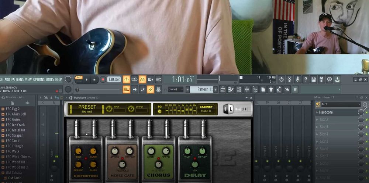
Task: Click the Distortion DIST knob
Action: pyautogui.click(x=79, y=151)
